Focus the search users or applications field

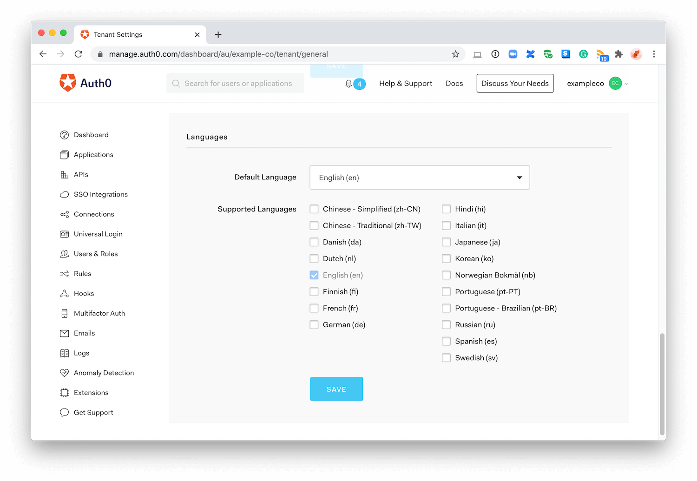[235, 83]
